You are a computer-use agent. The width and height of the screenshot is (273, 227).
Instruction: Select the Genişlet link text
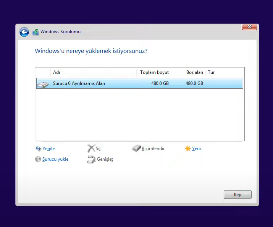[x=105, y=159]
